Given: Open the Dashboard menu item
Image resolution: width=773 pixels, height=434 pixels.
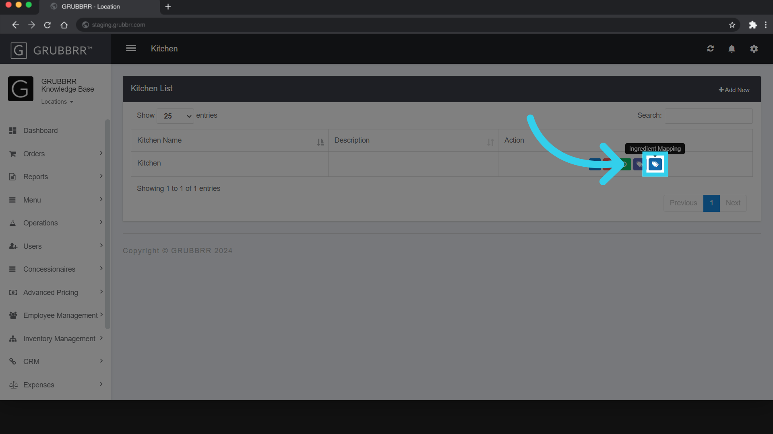Looking at the screenshot, I should click(40, 131).
